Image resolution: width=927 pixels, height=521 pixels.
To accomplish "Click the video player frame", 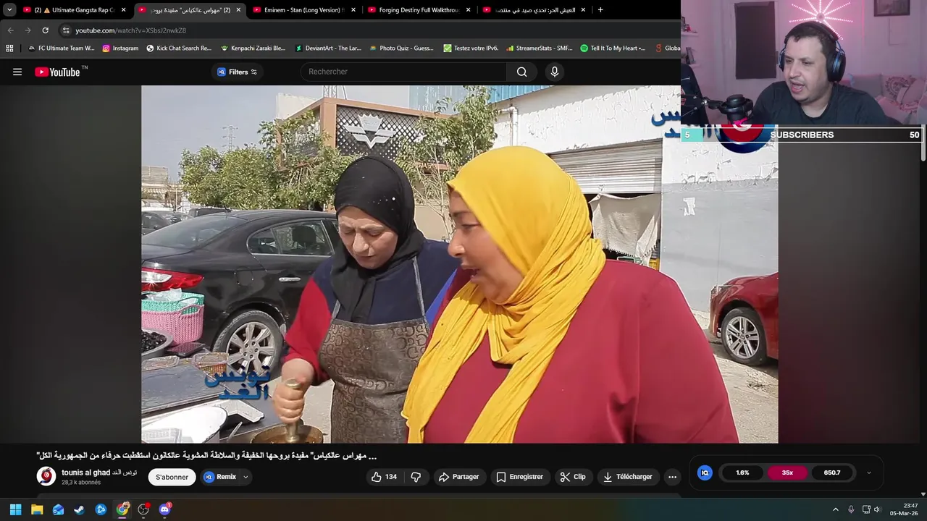I will [x=459, y=264].
